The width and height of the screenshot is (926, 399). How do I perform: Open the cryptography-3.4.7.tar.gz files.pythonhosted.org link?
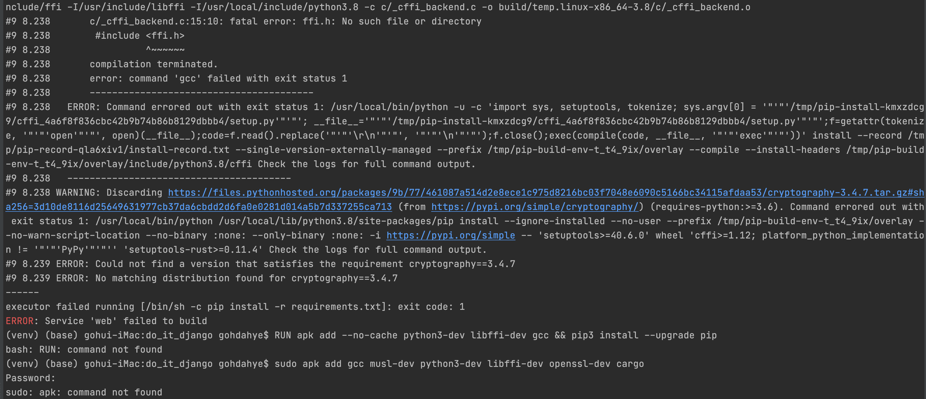coord(546,192)
